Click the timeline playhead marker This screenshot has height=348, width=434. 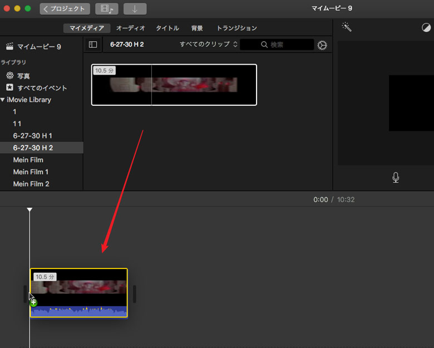click(x=29, y=210)
